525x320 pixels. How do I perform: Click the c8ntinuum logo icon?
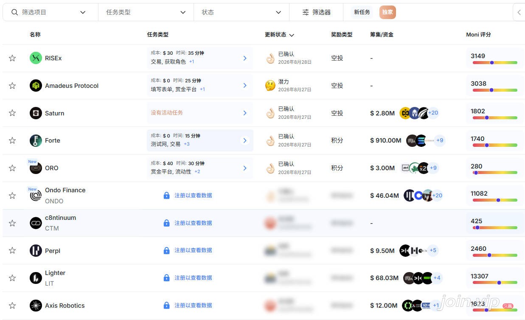pyautogui.click(x=36, y=223)
